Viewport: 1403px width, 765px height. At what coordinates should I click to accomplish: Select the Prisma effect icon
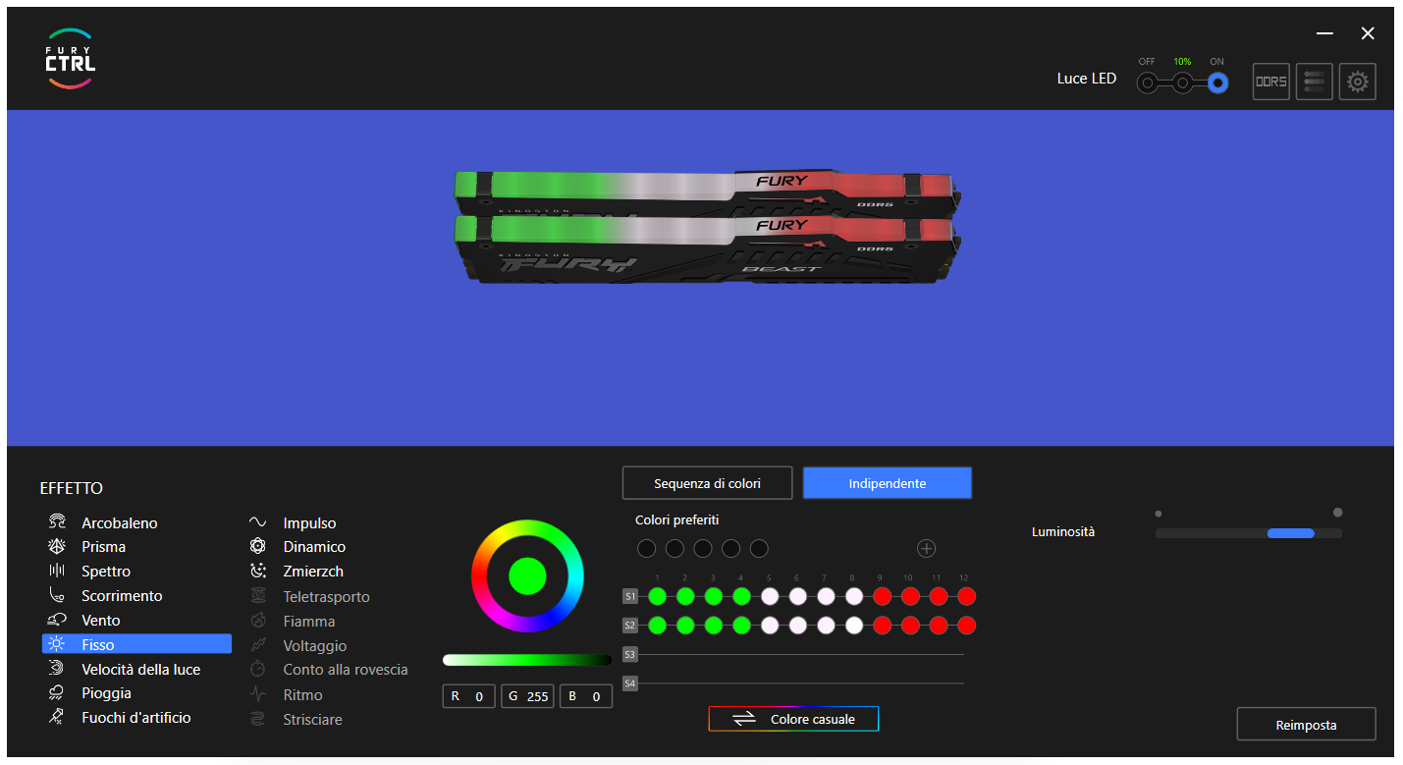(x=57, y=546)
